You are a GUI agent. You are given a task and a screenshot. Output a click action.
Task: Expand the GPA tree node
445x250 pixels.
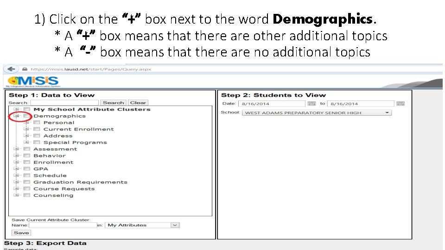pyautogui.click(x=17, y=169)
